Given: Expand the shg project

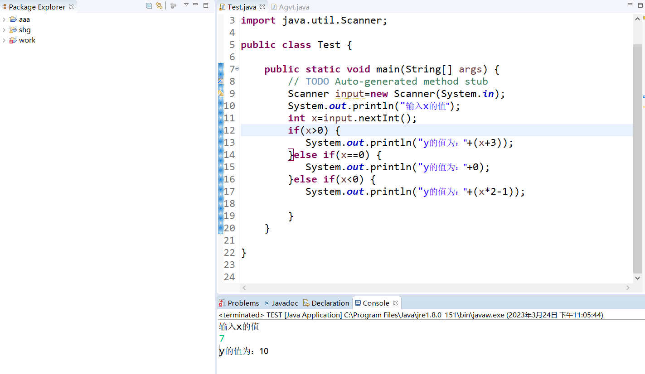Looking at the screenshot, I should [x=4, y=30].
